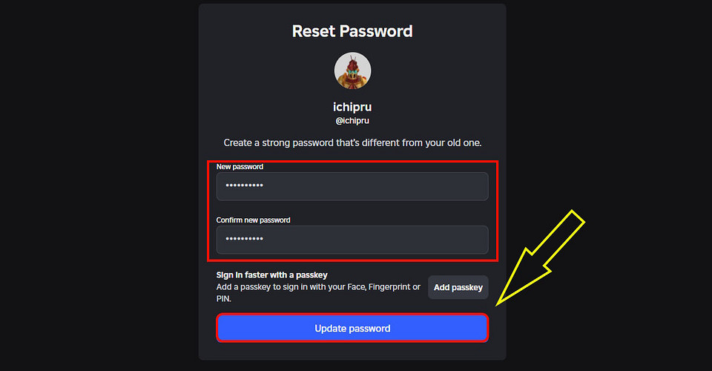Click the "New password" field label
The height and width of the screenshot is (371, 712).
(x=240, y=167)
